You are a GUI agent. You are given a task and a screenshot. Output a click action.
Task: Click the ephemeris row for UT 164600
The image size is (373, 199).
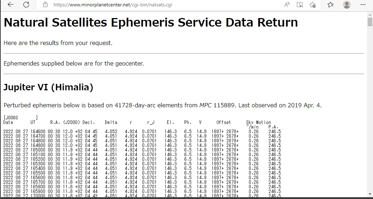(142, 131)
